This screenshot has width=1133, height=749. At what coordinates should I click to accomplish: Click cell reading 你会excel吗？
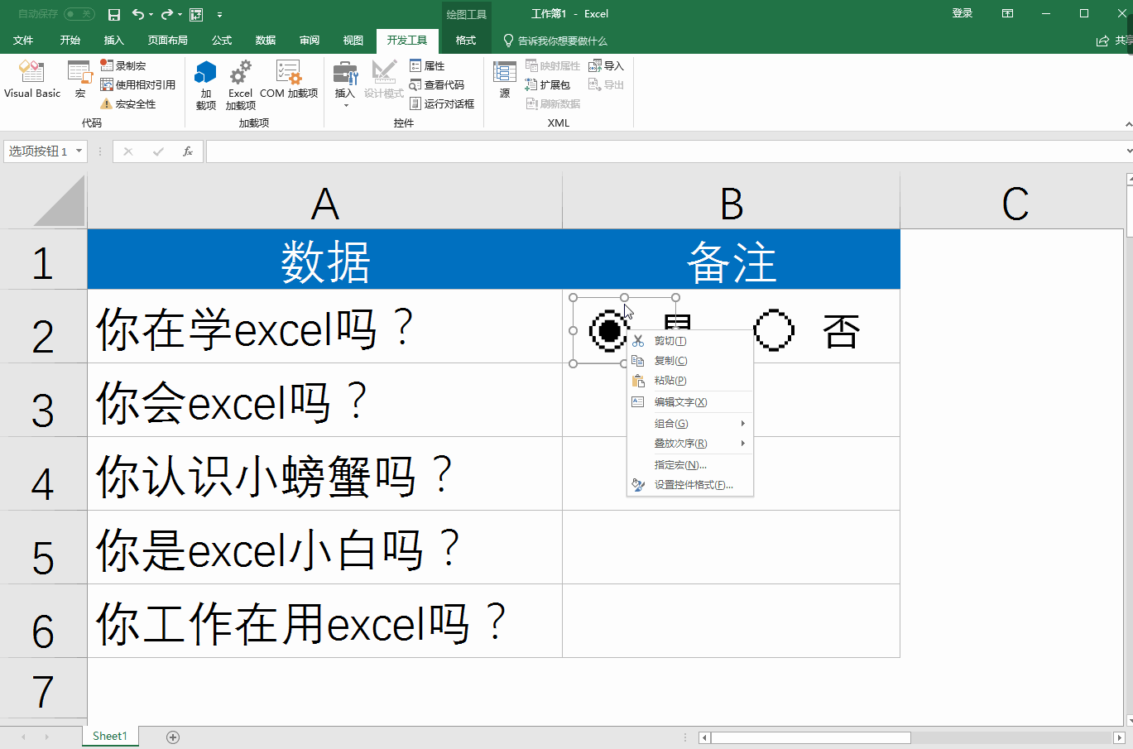click(x=324, y=401)
